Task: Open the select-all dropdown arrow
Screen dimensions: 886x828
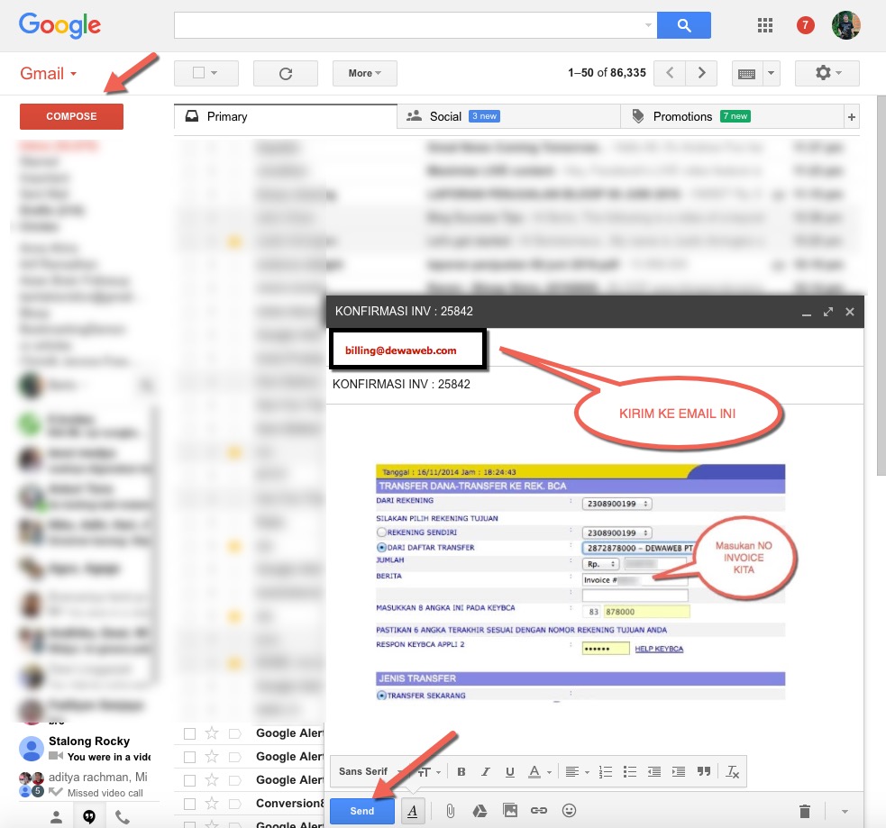Action: (214, 73)
